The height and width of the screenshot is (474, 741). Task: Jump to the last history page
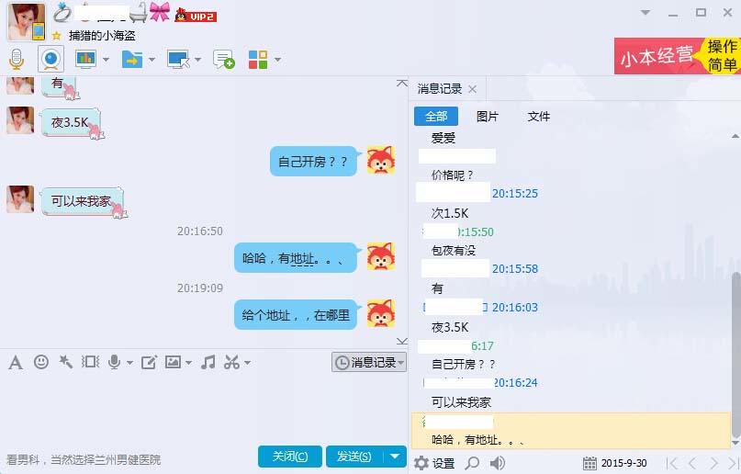click(733, 463)
